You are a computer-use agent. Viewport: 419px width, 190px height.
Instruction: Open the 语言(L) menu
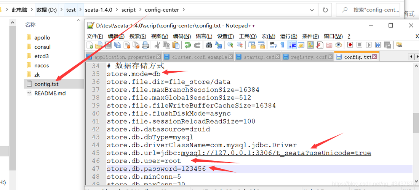(x=204, y=36)
